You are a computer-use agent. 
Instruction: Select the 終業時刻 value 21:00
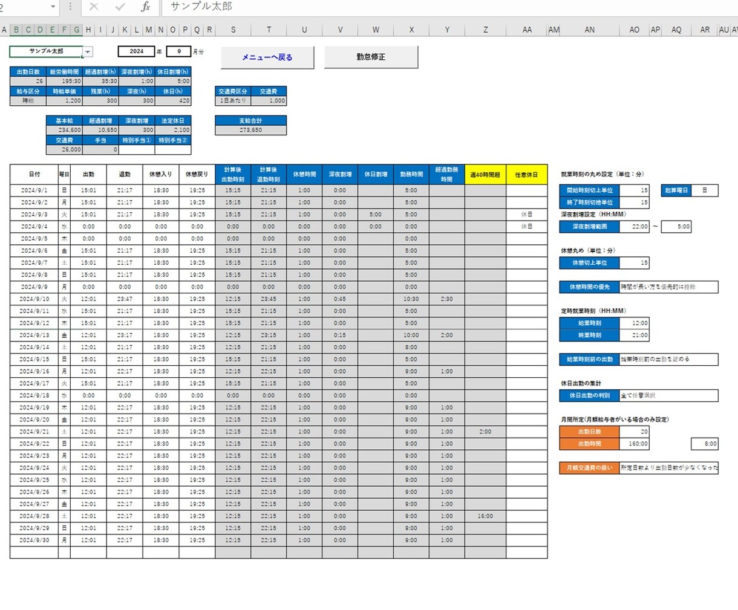635,336
